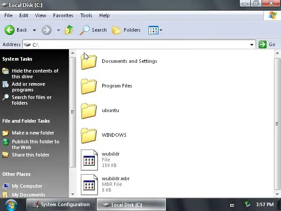This screenshot has height=211, width=281.
Task: Collapse the Other Places section header
Action: [16, 174]
